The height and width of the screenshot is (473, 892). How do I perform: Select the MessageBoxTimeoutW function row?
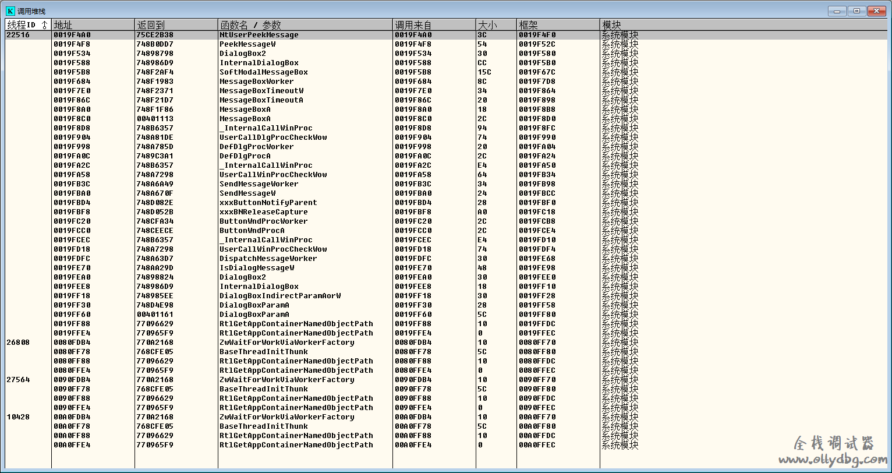[x=261, y=91]
